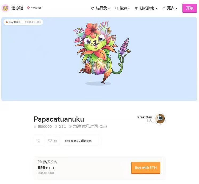Image resolution: width=199 pixels, height=184 pixels.
Task: Open the 猫目录 dropdown menu
Action: pyautogui.click(x=101, y=8)
